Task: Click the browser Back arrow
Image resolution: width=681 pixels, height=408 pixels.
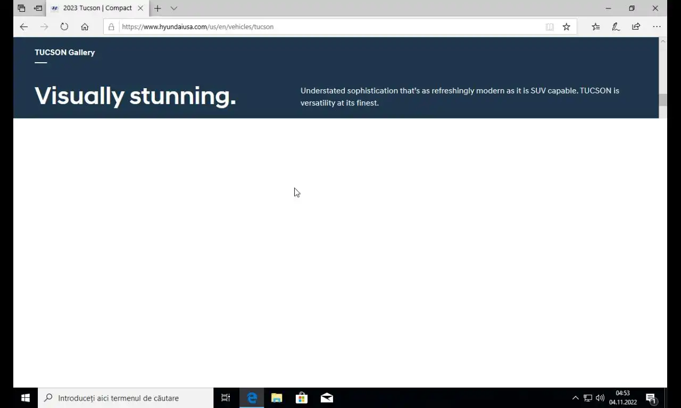Action: 24,27
